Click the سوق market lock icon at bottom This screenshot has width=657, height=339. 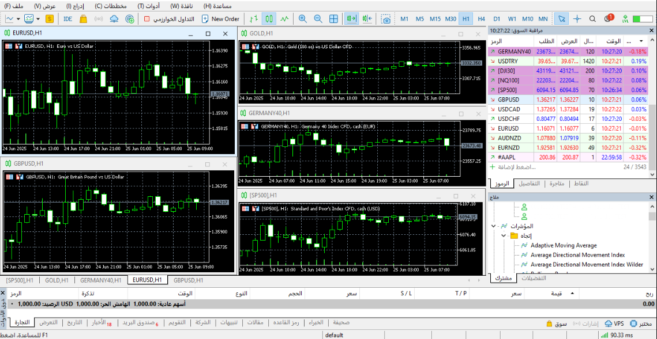(x=557, y=323)
